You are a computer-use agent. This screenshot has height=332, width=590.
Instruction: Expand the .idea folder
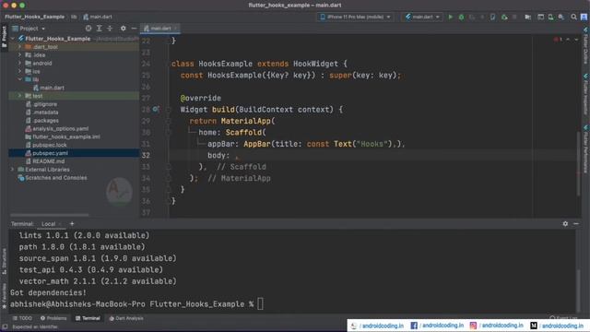(20, 55)
